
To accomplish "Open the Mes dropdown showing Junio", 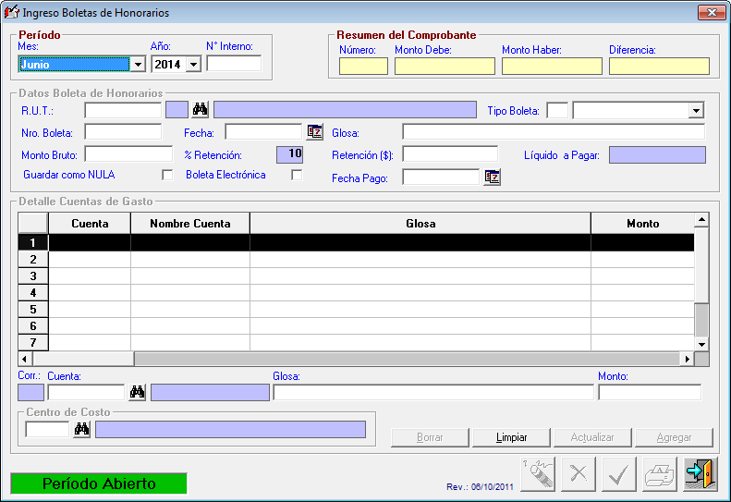I will pyautogui.click(x=138, y=65).
